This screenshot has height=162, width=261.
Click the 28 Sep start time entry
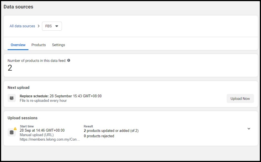click(42, 130)
